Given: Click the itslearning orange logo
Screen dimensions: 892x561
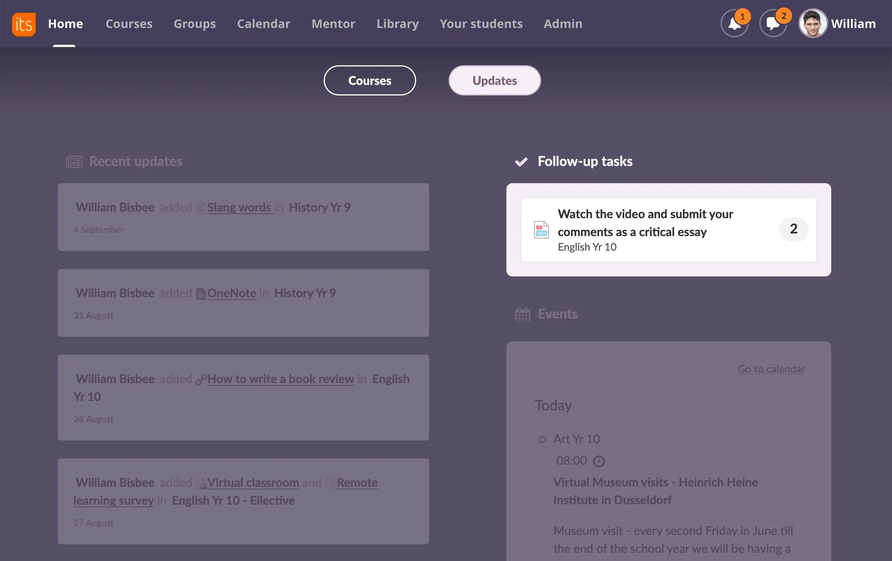Looking at the screenshot, I should click(x=24, y=24).
